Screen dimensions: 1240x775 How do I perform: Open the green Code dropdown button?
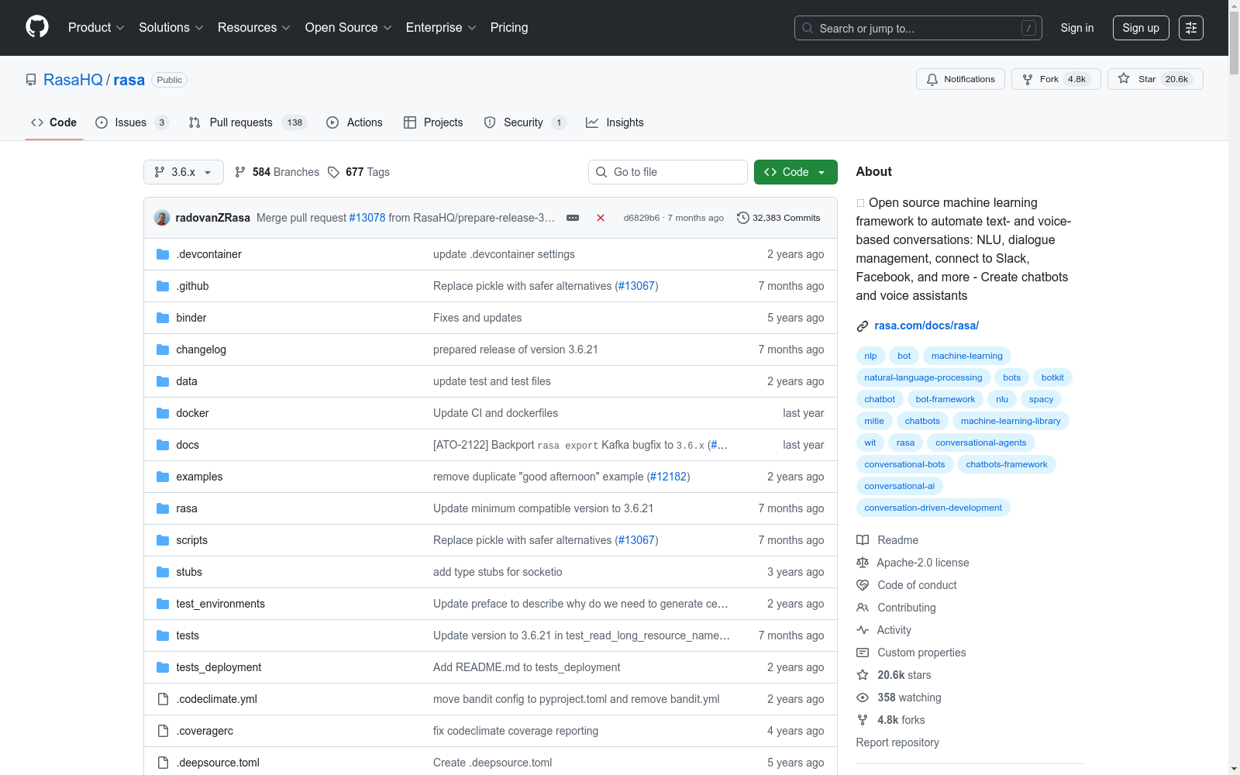pos(796,172)
